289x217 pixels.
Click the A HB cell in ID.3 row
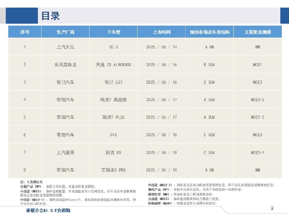coord(210,47)
